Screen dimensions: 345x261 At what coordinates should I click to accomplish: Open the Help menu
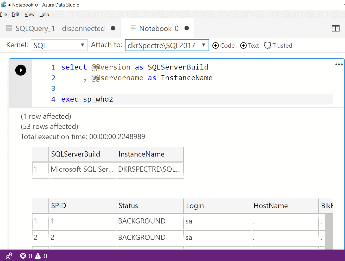(44, 14)
